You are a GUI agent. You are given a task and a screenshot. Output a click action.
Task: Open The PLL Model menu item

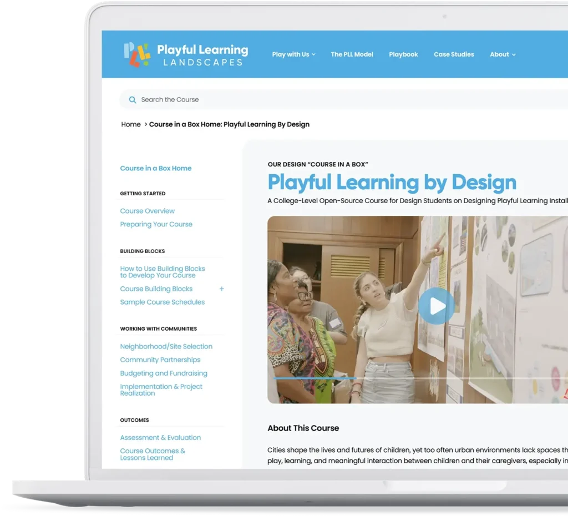point(352,54)
